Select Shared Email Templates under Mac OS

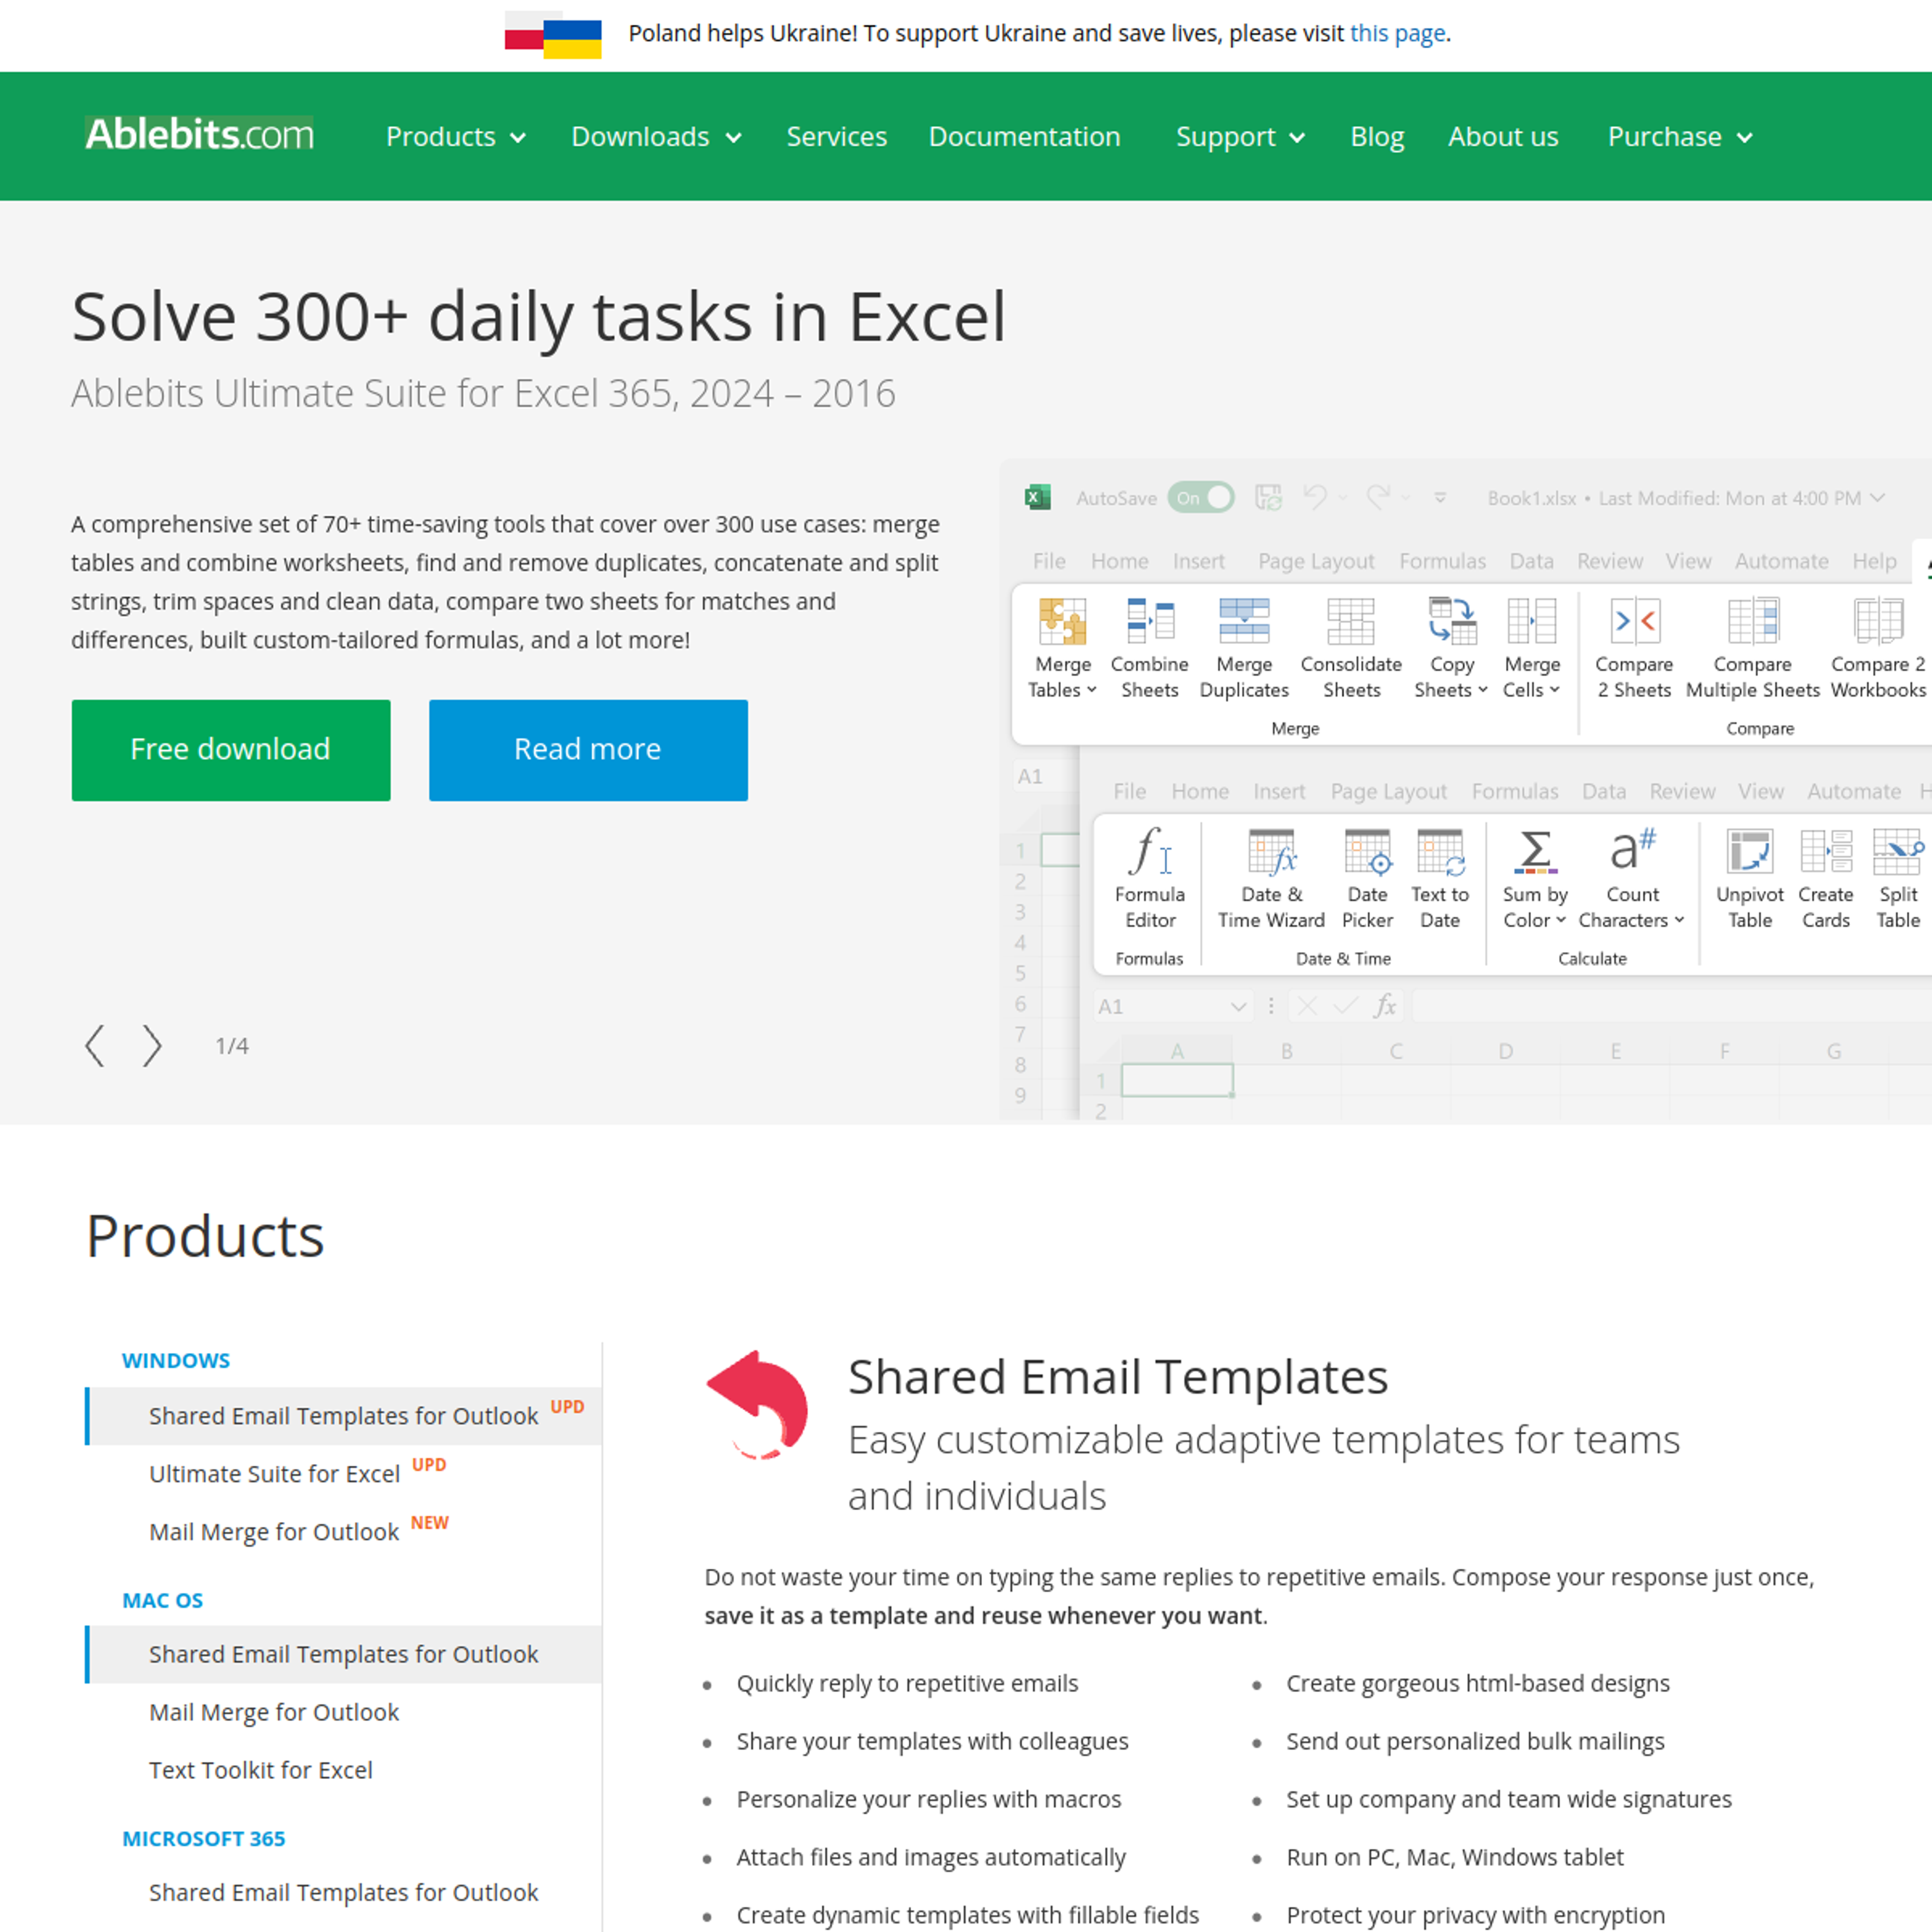tap(344, 1654)
